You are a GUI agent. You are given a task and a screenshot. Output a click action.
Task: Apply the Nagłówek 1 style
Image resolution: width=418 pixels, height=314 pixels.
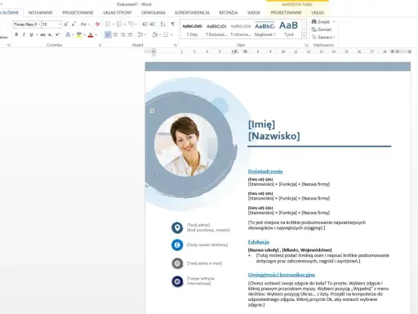[x=265, y=29]
